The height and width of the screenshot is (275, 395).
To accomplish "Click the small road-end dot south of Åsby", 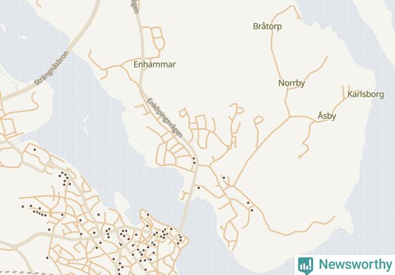I will pos(300,157).
